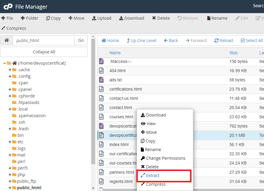
Task: Click the Delete icon in the top toolbar
Action: [154, 18]
